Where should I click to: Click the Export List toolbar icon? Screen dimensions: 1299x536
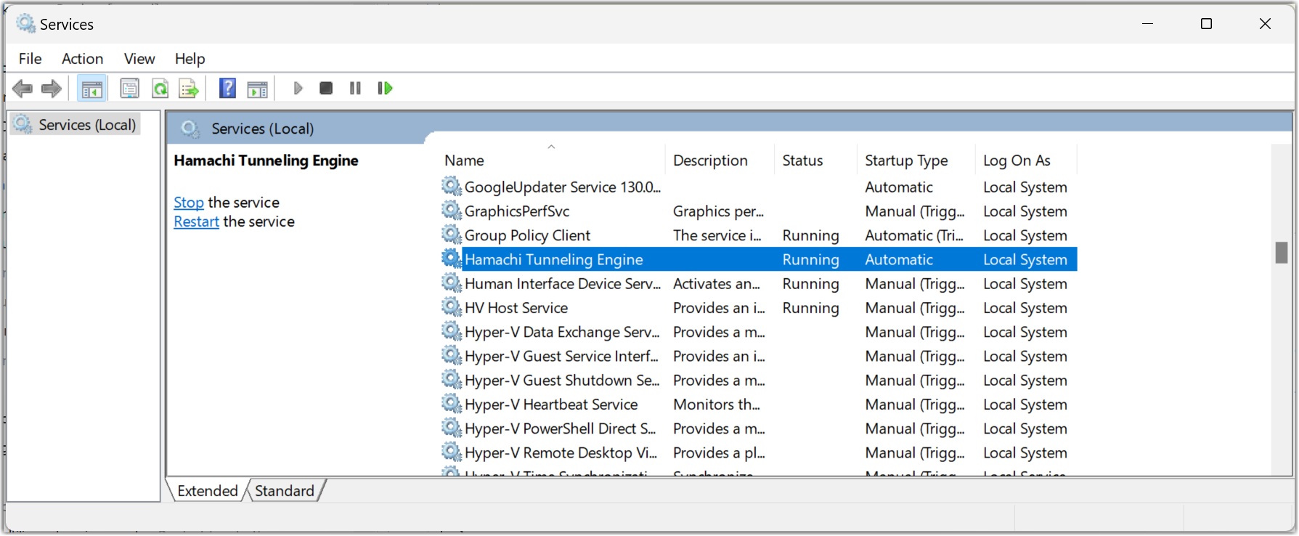point(189,89)
